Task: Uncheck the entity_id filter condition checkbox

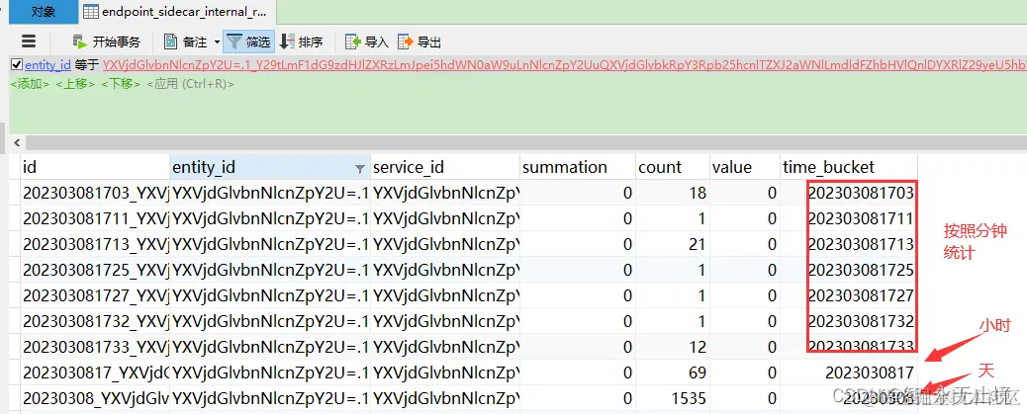Action: pos(17,64)
